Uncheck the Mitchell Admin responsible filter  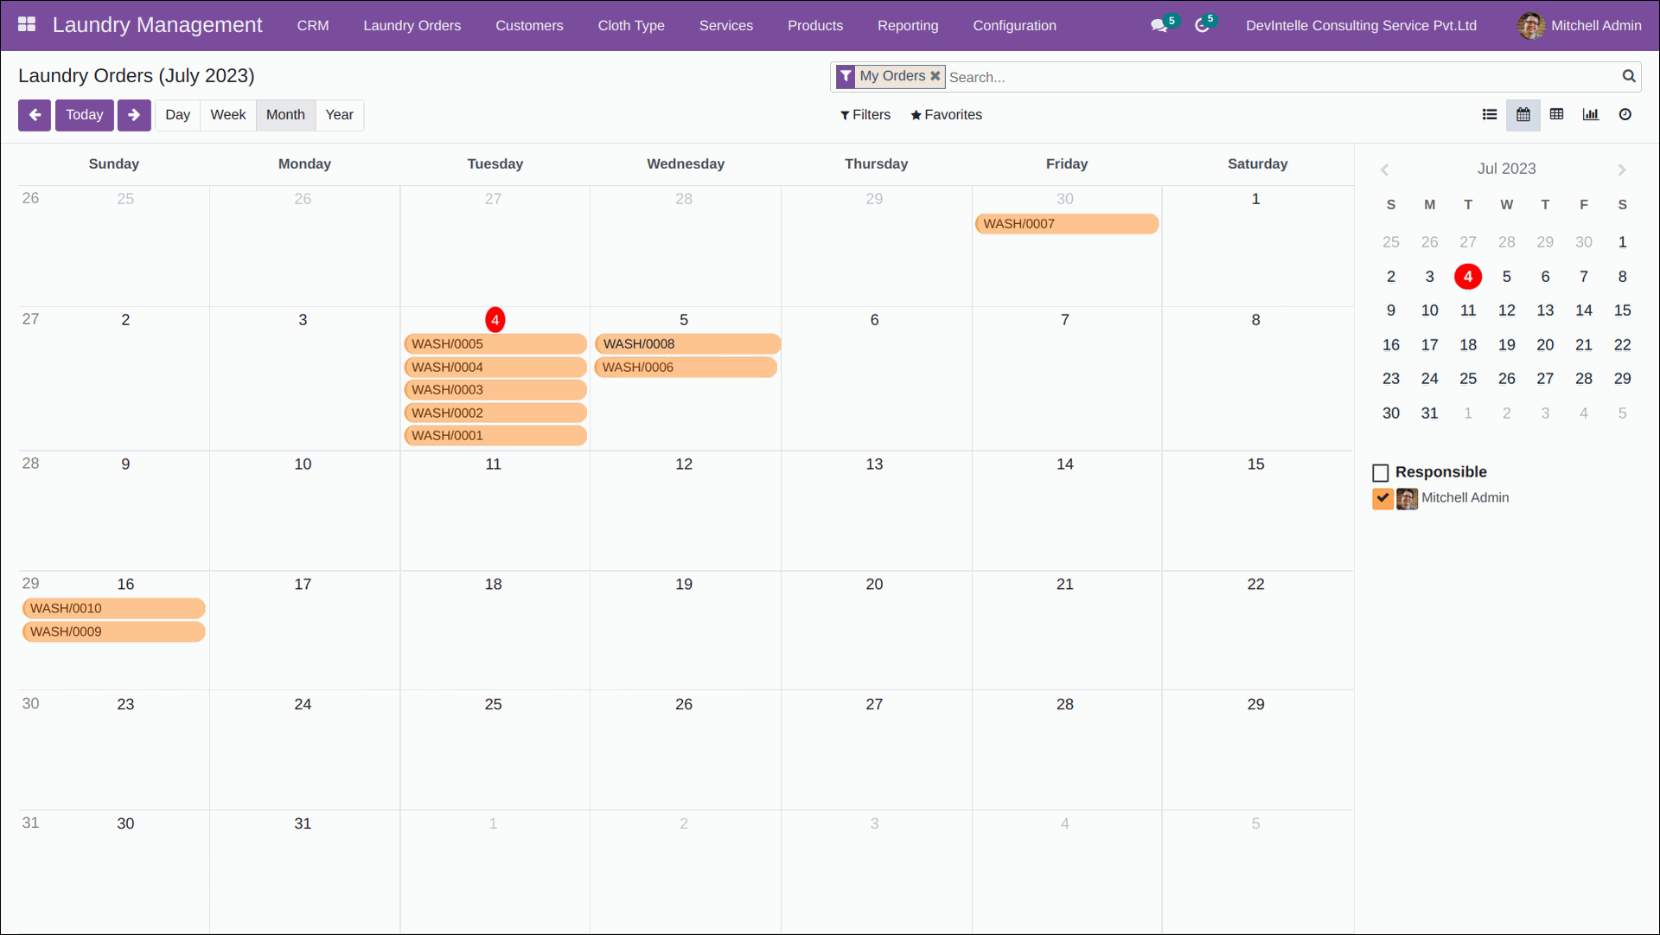coord(1382,498)
